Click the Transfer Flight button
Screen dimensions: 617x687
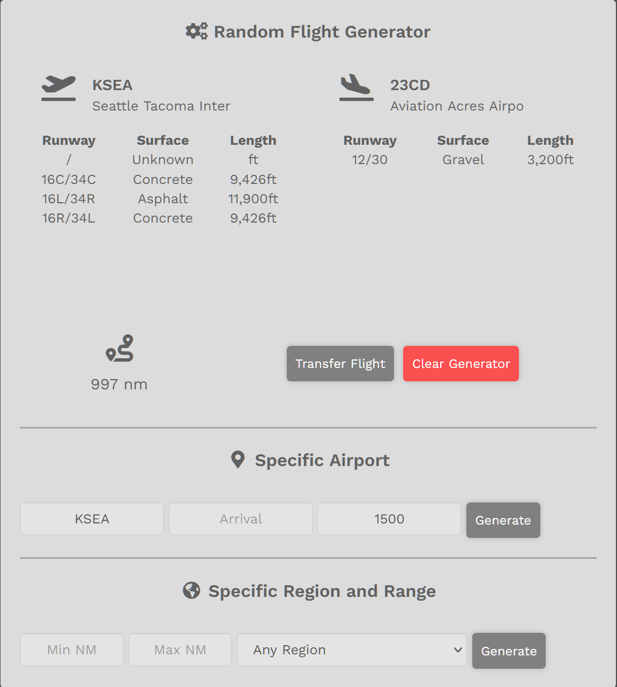[x=340, y=364]
